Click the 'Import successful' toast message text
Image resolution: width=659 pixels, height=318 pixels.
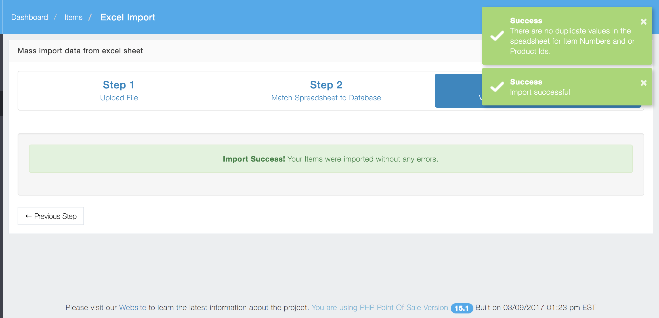(540, 92)
